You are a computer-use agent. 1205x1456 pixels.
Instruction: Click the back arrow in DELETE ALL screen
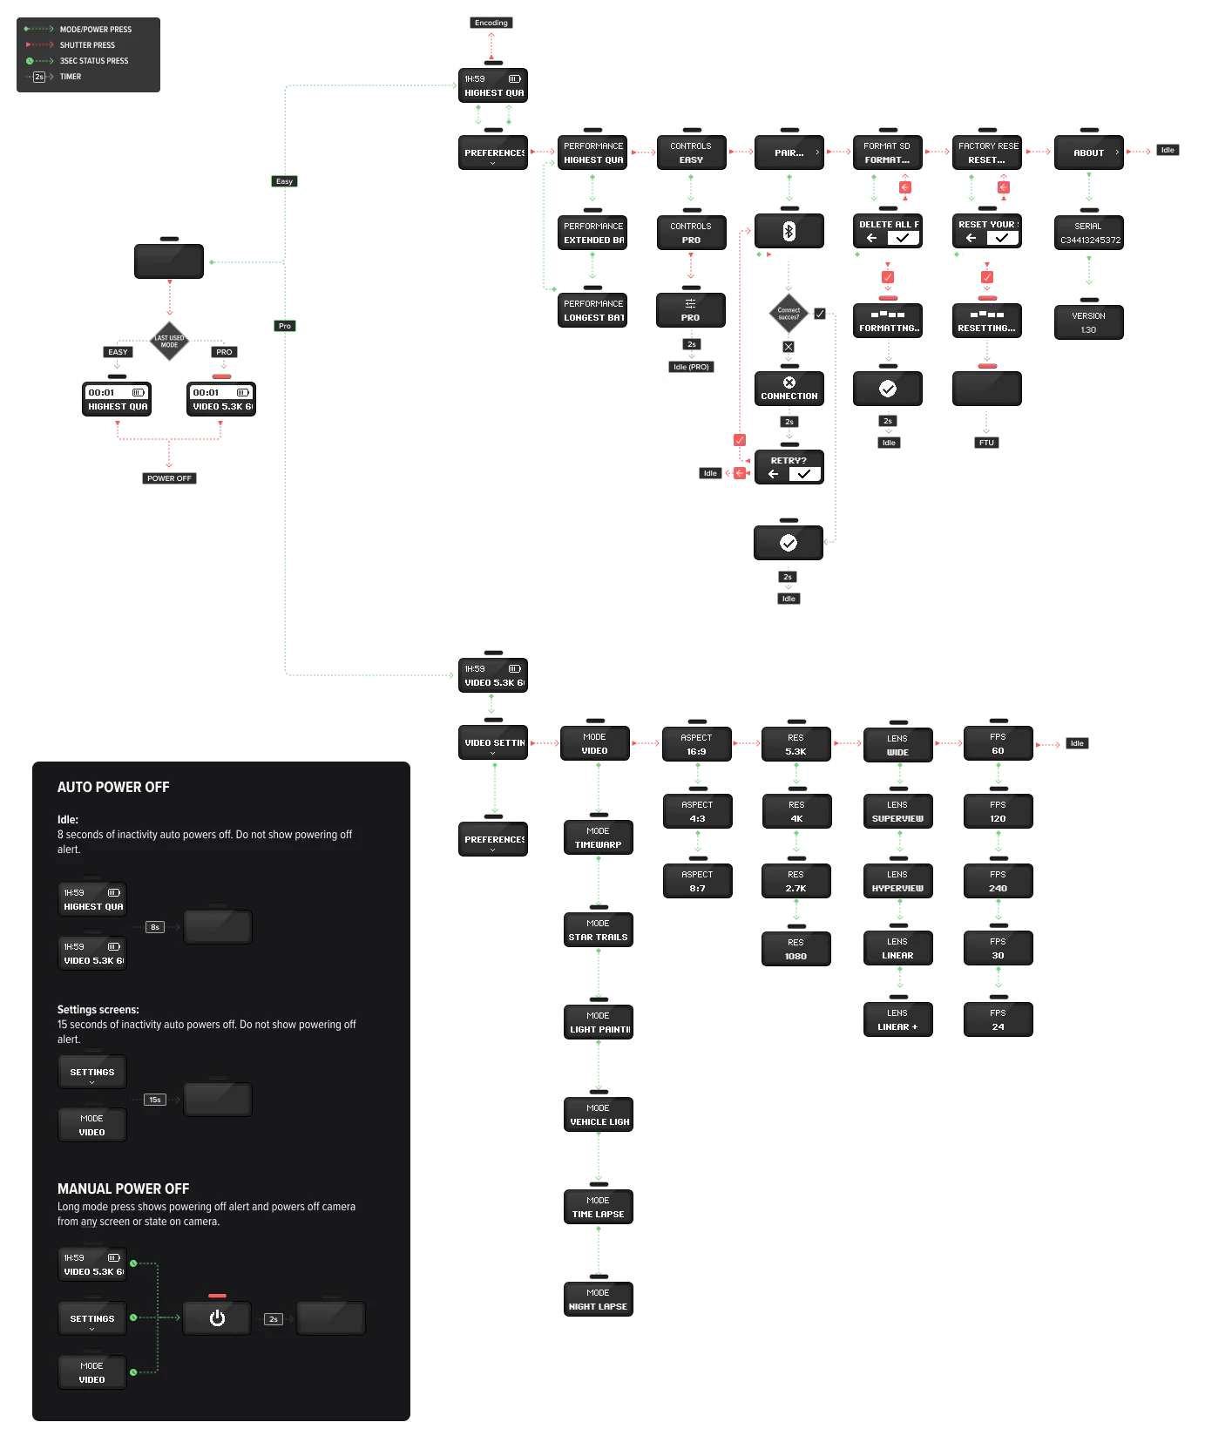pyautogui.click(x=871, y=238)
